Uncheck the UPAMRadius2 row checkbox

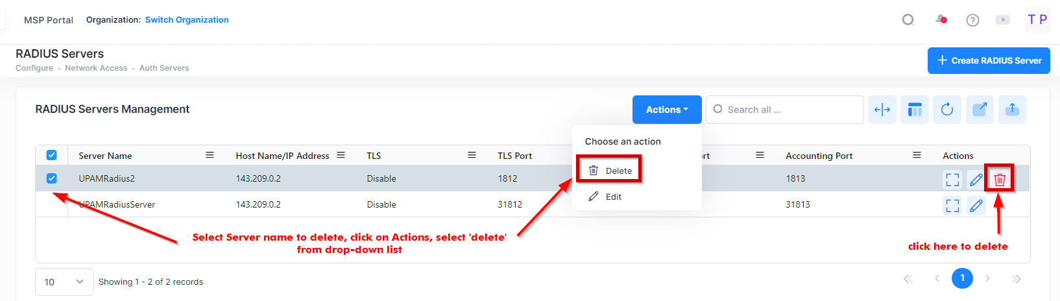(x=52, y=178)
